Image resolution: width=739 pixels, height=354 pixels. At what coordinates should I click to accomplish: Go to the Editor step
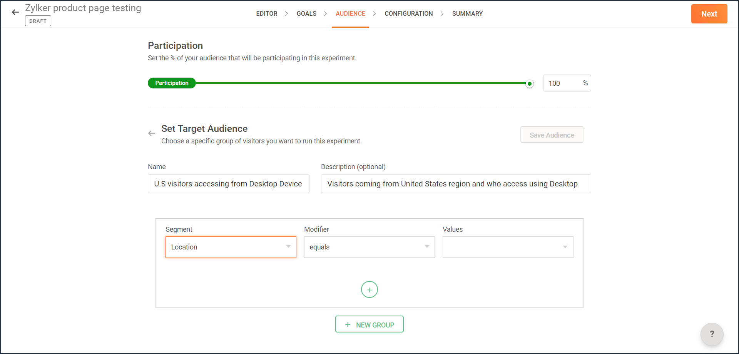click(x=267, y=14)
